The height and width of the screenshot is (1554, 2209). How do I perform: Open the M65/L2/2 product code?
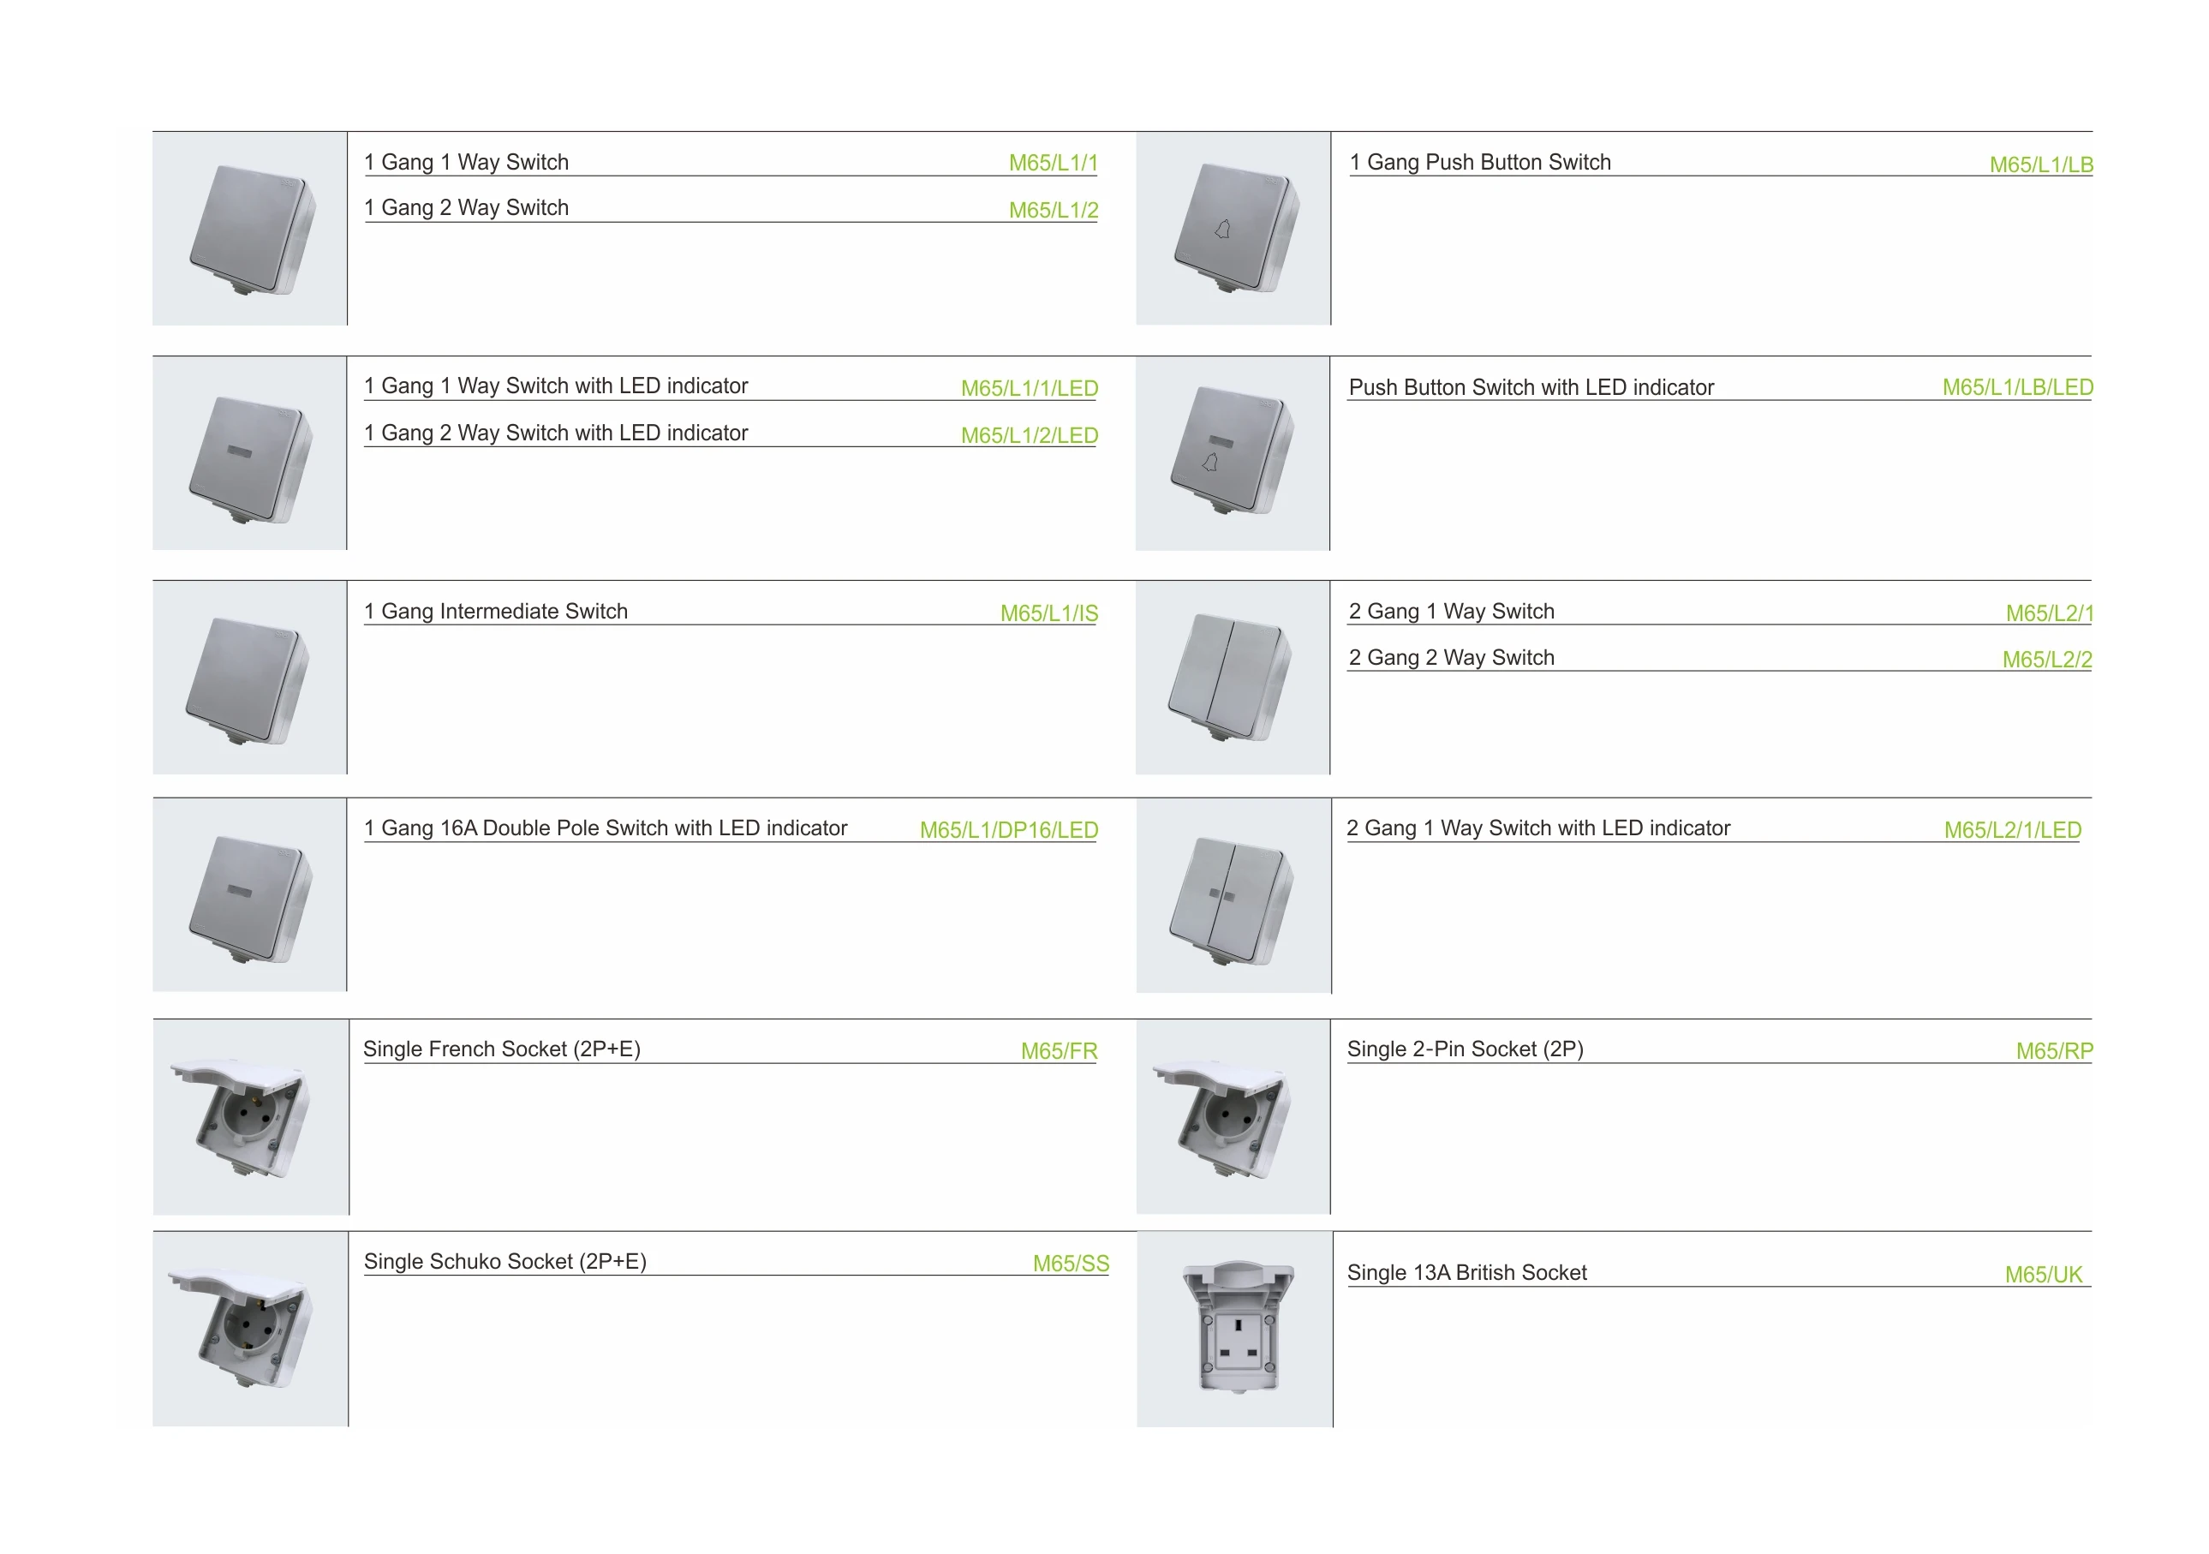pos(2046,659)
